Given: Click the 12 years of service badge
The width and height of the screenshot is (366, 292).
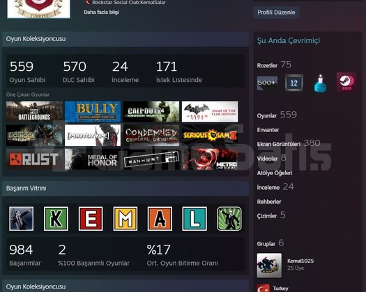Looking at the screenshot, I should coord(294,83).
